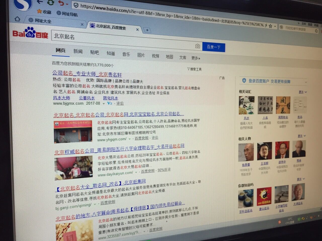The height and width of the screenshot is (241, 322).
Task: Click the 百度一下 search button
Action: (x=214, y=47)
